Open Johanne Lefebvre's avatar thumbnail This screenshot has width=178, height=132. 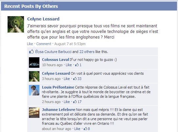(34, 113)
